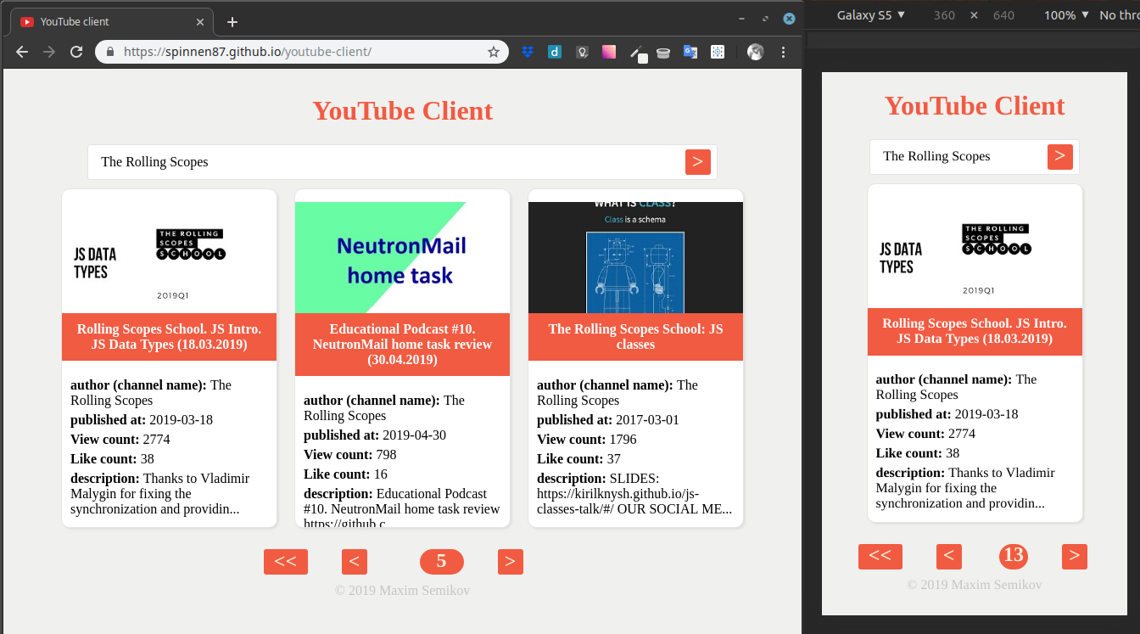Open the 100% zoom level dropdown

[1066, 14]
